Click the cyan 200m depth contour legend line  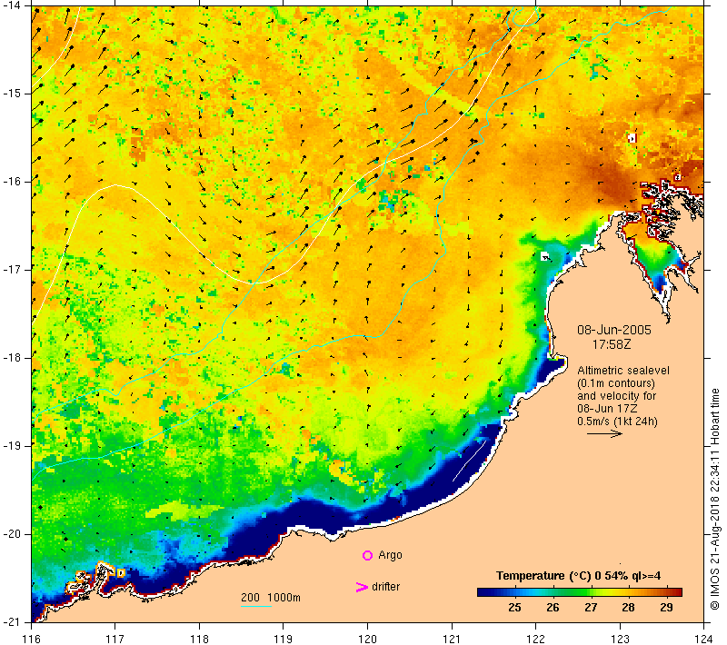tap(256, 606)
